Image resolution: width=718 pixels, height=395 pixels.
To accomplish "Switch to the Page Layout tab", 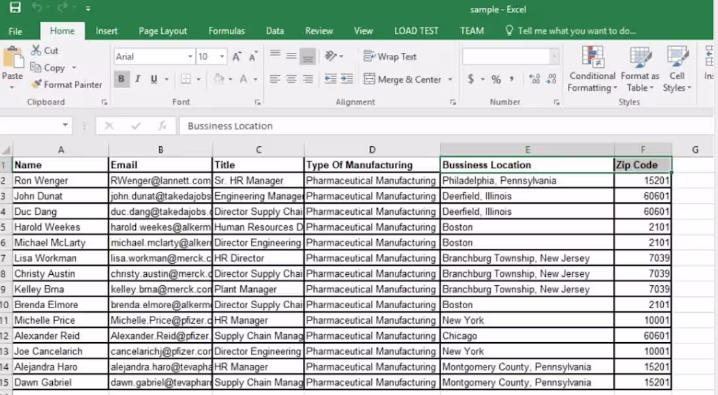I will click(x=163, y=31).
